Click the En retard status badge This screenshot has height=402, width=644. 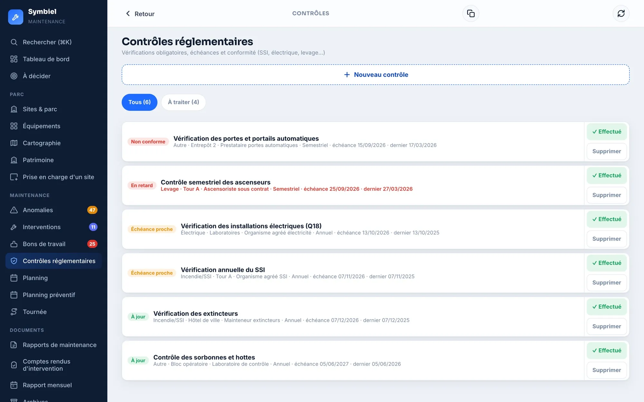coord(142,186)
